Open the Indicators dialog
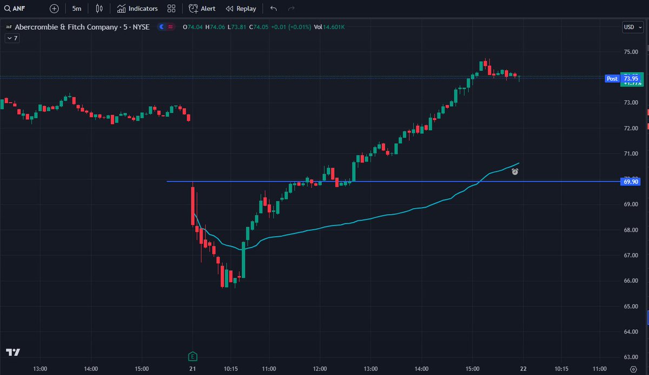 click(137, 9)
